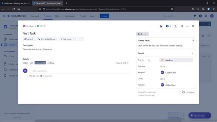The image size is (217, 122).
Task: Change the Medium priority field
Action: [176, 60]
